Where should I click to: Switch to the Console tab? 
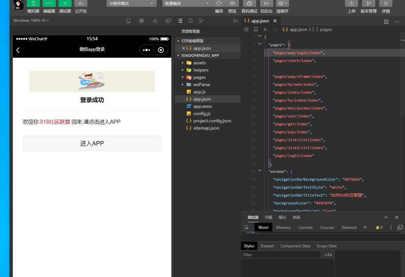(x=305, y=227)
